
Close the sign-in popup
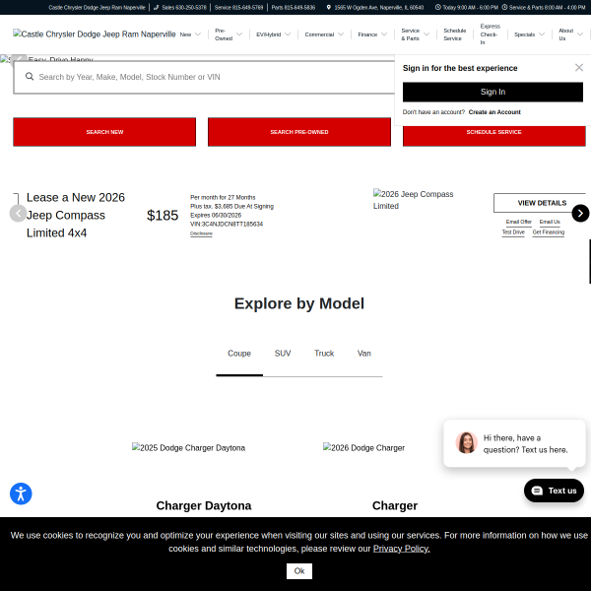[579, 67]
